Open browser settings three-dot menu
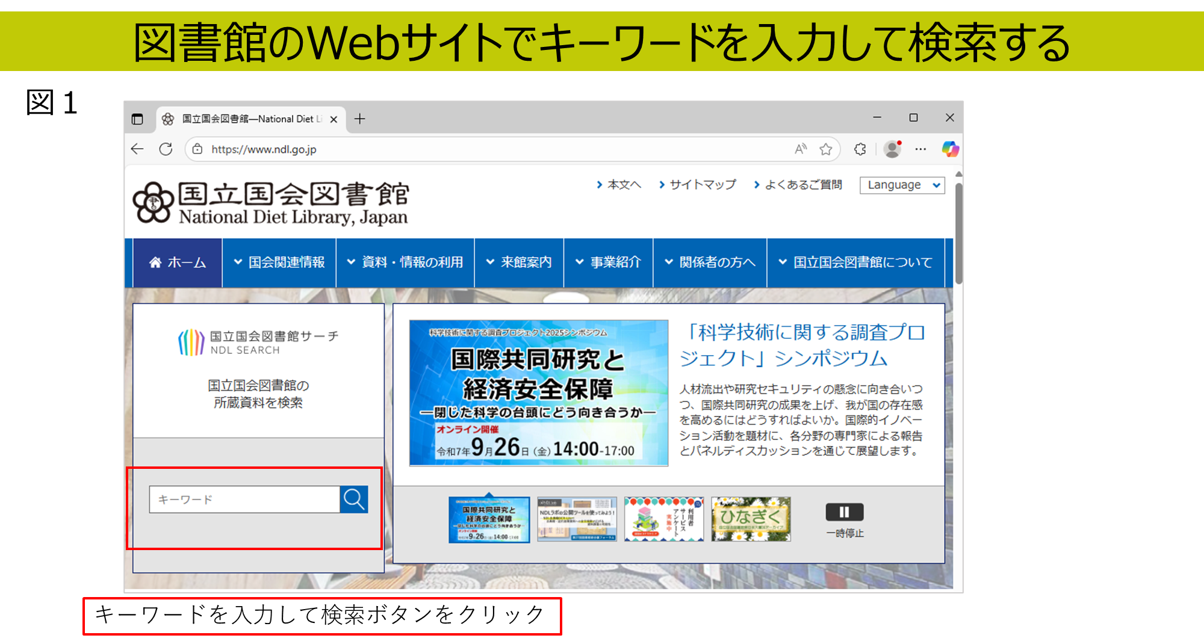The height and width of the screenshot is (644, 1204). tap(920, 149)
